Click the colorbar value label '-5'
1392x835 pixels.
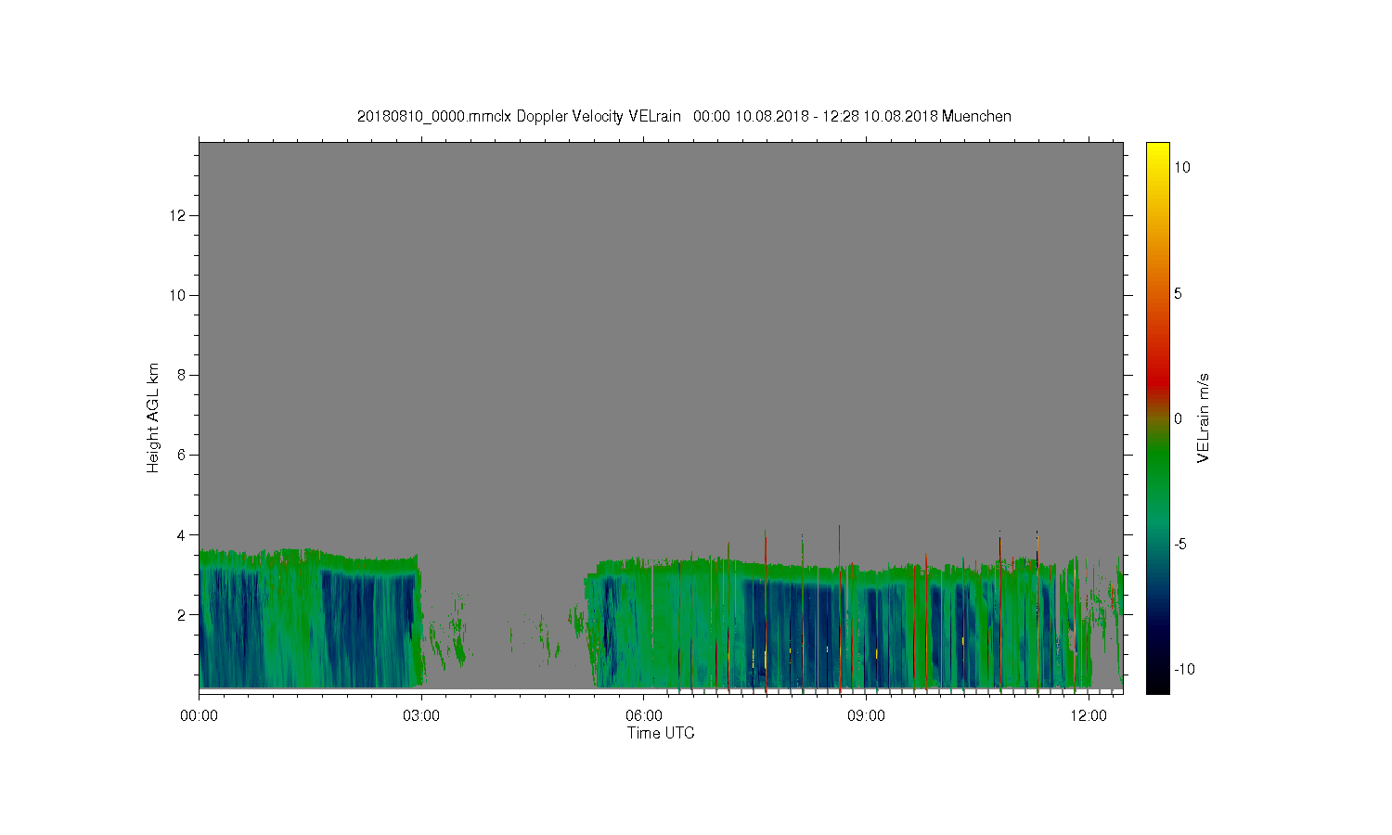click(1179, 544)
